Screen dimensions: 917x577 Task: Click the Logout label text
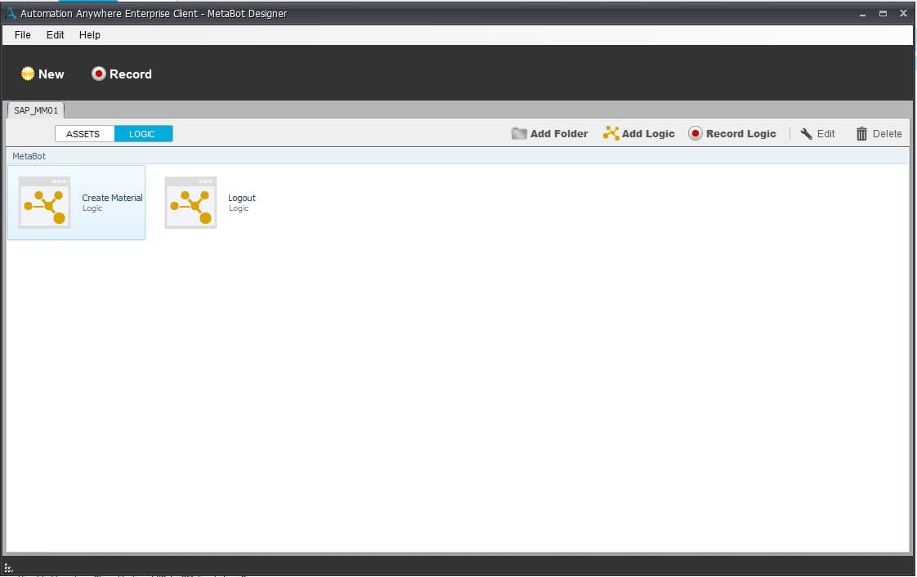click(242, 198)
